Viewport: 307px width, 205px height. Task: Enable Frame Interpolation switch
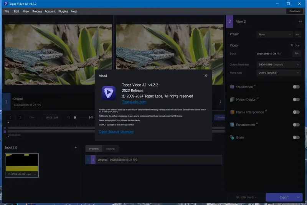click(296, 112)
